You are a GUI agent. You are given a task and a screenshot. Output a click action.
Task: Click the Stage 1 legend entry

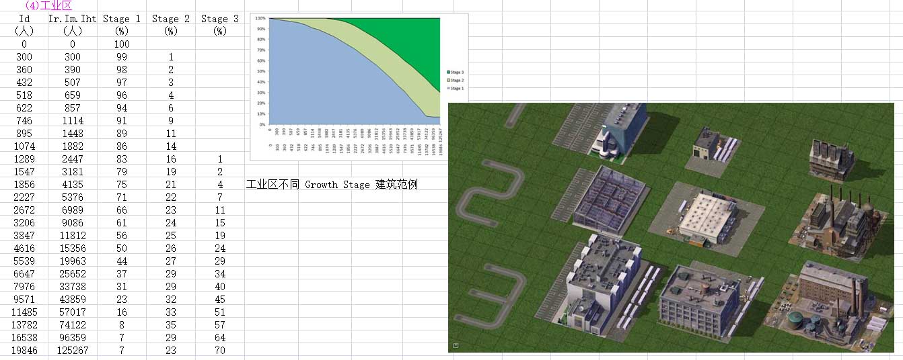457,88
